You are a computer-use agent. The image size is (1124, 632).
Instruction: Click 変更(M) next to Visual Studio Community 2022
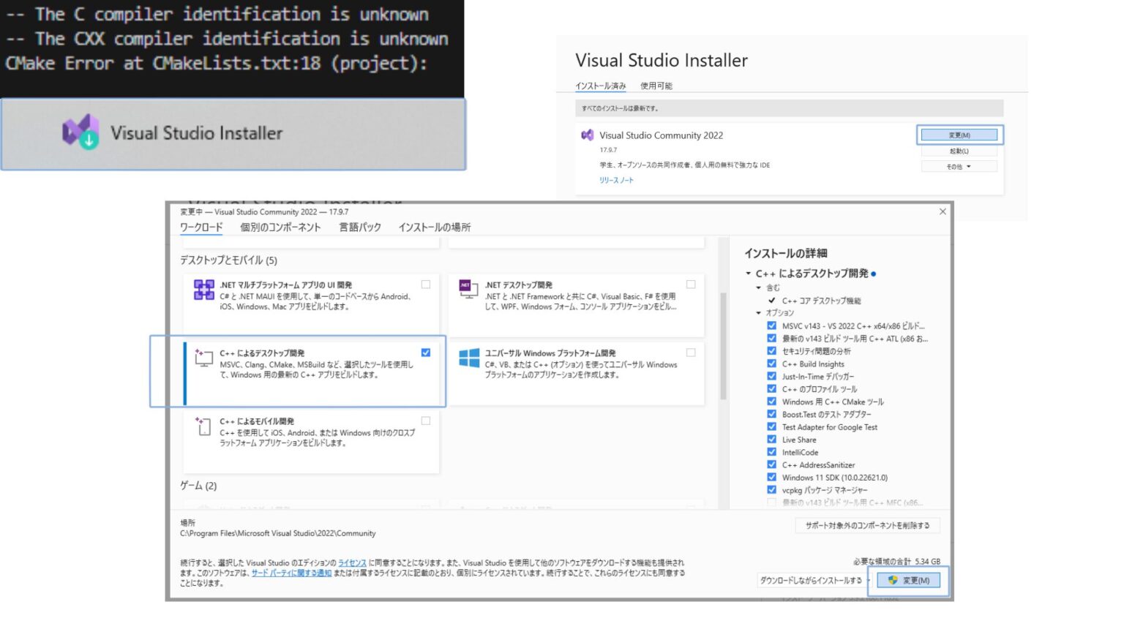point(959,135)
